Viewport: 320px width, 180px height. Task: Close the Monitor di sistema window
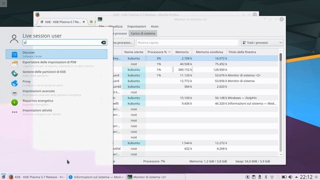point(281,19)
